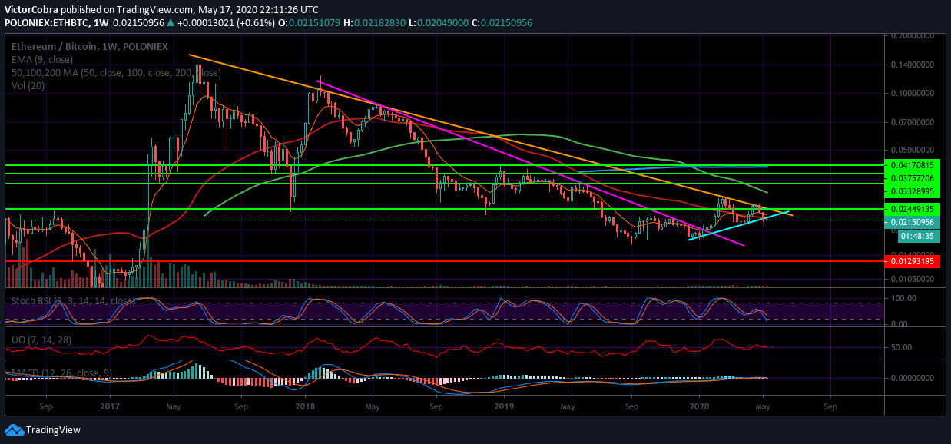The width and height of the screenshot is (951, 444).
Task: Click the 100.00 value on Stoch RSI scale
Action: tap(904, 297)
